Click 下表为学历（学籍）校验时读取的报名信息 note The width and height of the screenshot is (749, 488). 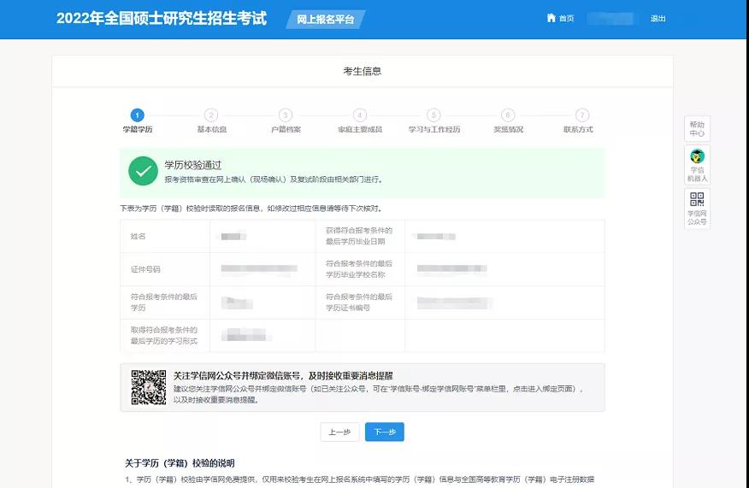[x=251, y=209]
